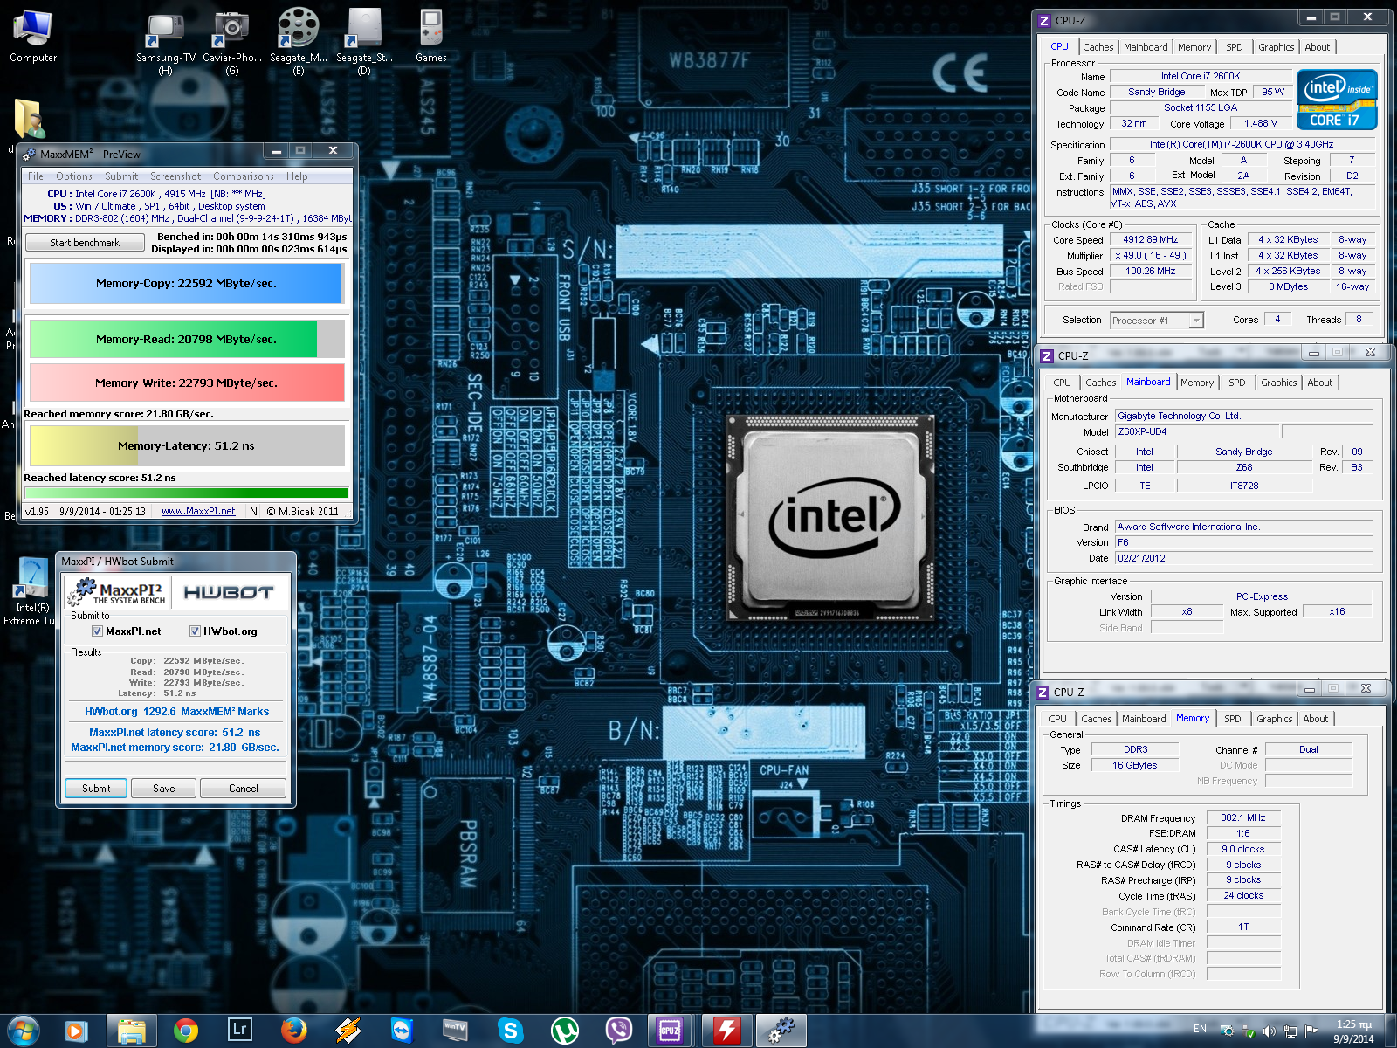Click the CAS# Latency 9.0 clocks value

(1243, 849)
